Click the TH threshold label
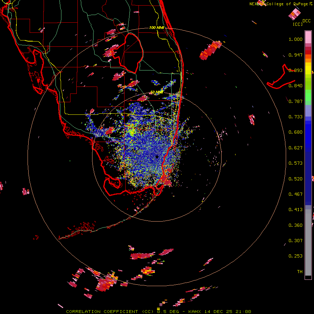Viewport: 314px width, 314px height. [300, 272]
